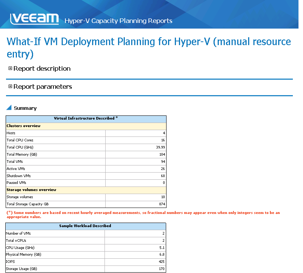Select the 'Paused VMs' label
303x273 pixels.
click(16, 183)
